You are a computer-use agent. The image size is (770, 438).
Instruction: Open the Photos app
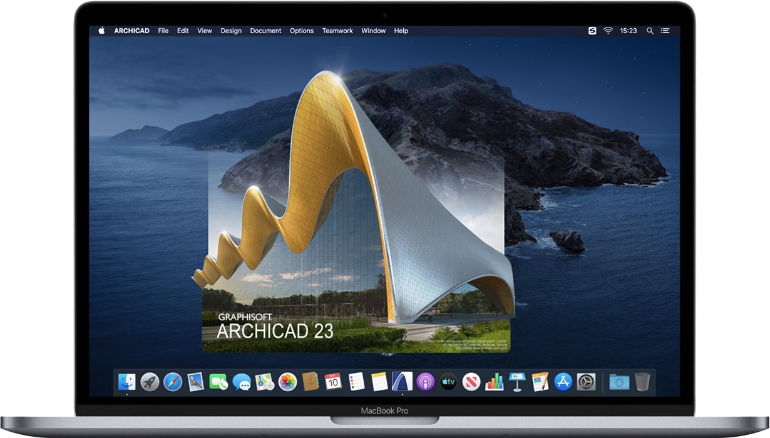tap(287, 382)
